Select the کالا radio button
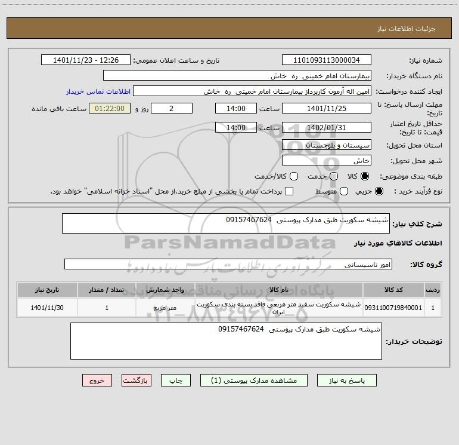Screen dimensions: 459x445 365,176
